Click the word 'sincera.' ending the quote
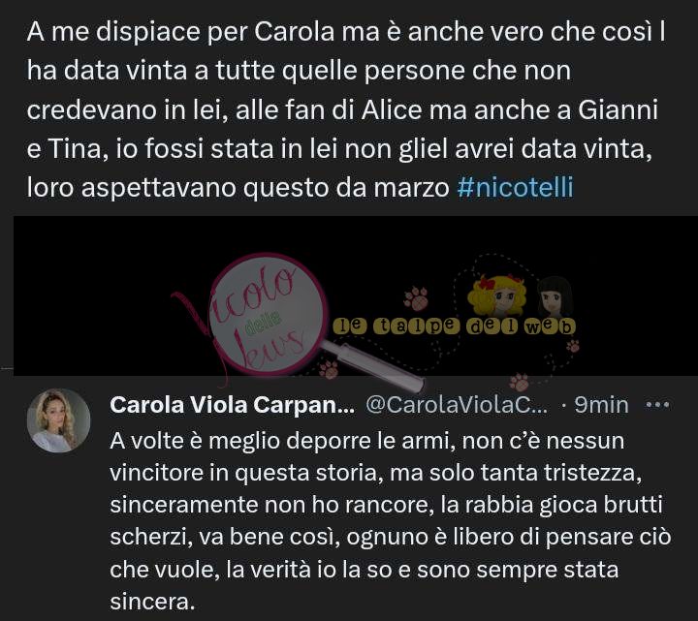698x621 pixels. point(153,602)
